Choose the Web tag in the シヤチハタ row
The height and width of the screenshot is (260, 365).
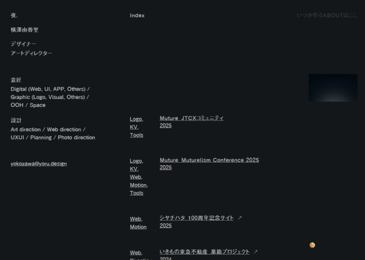coord(136,219)
